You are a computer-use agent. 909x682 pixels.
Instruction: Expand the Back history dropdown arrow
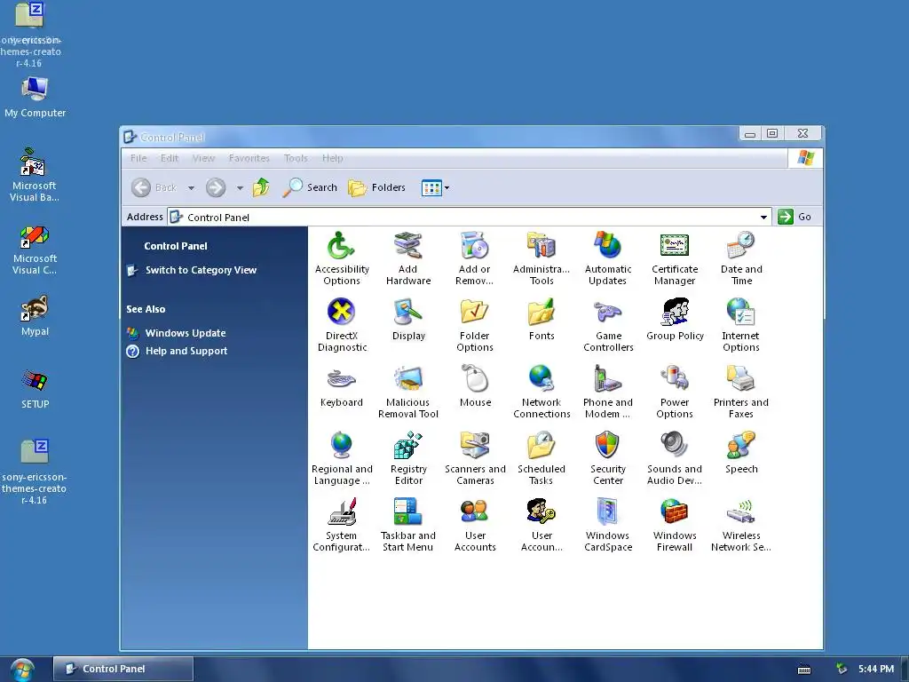191,188
